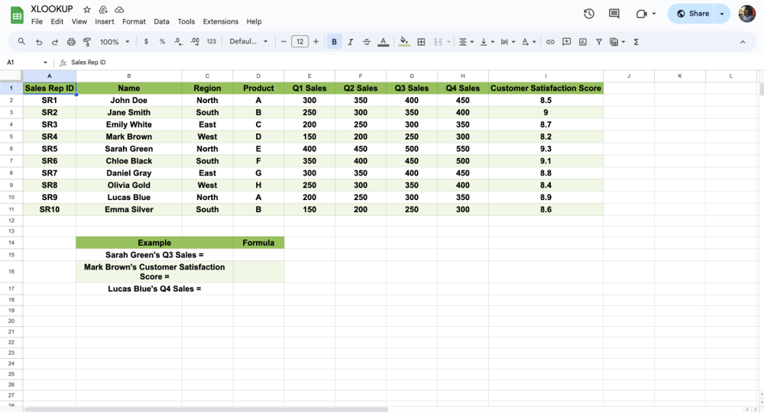Open the zoom level 100% dropdown

pyautogui.click(x=115, y=42)
